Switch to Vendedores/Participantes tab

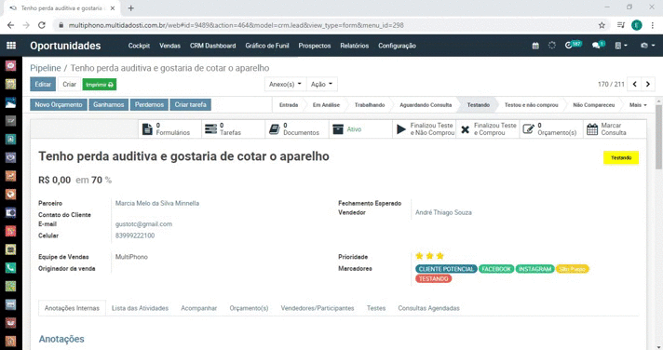pyautogui.click(x=318, y=308)
